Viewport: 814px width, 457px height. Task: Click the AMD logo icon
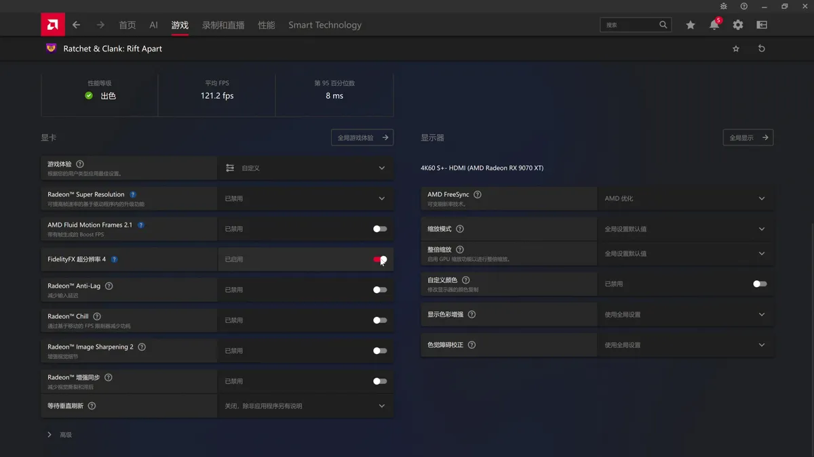(x=53, y=25)
